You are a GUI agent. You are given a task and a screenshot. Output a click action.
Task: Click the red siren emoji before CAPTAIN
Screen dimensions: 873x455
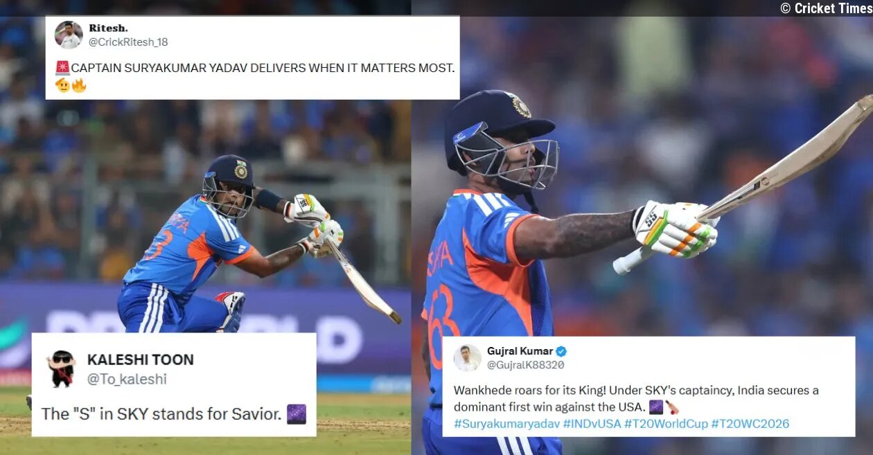pyautogui.click(x=62, y=68)
